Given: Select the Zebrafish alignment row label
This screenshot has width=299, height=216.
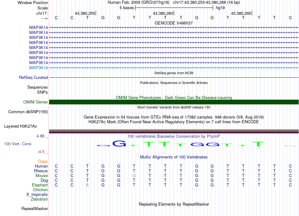Looking at the screenshot, I should click(39, 199).
